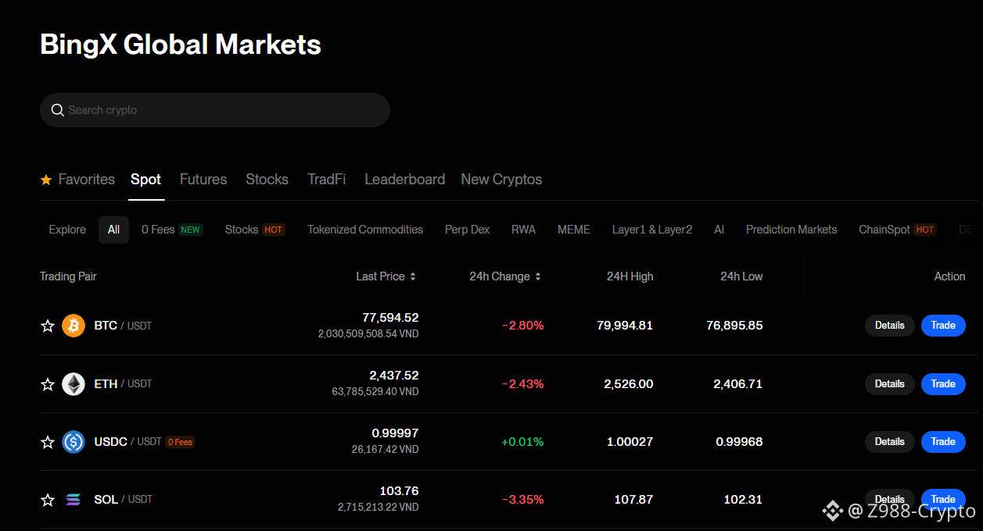Screen dimensions: 983x531
Task: Click the search magnifier icon
Action: pyautogui.click(x=57, y=110)
